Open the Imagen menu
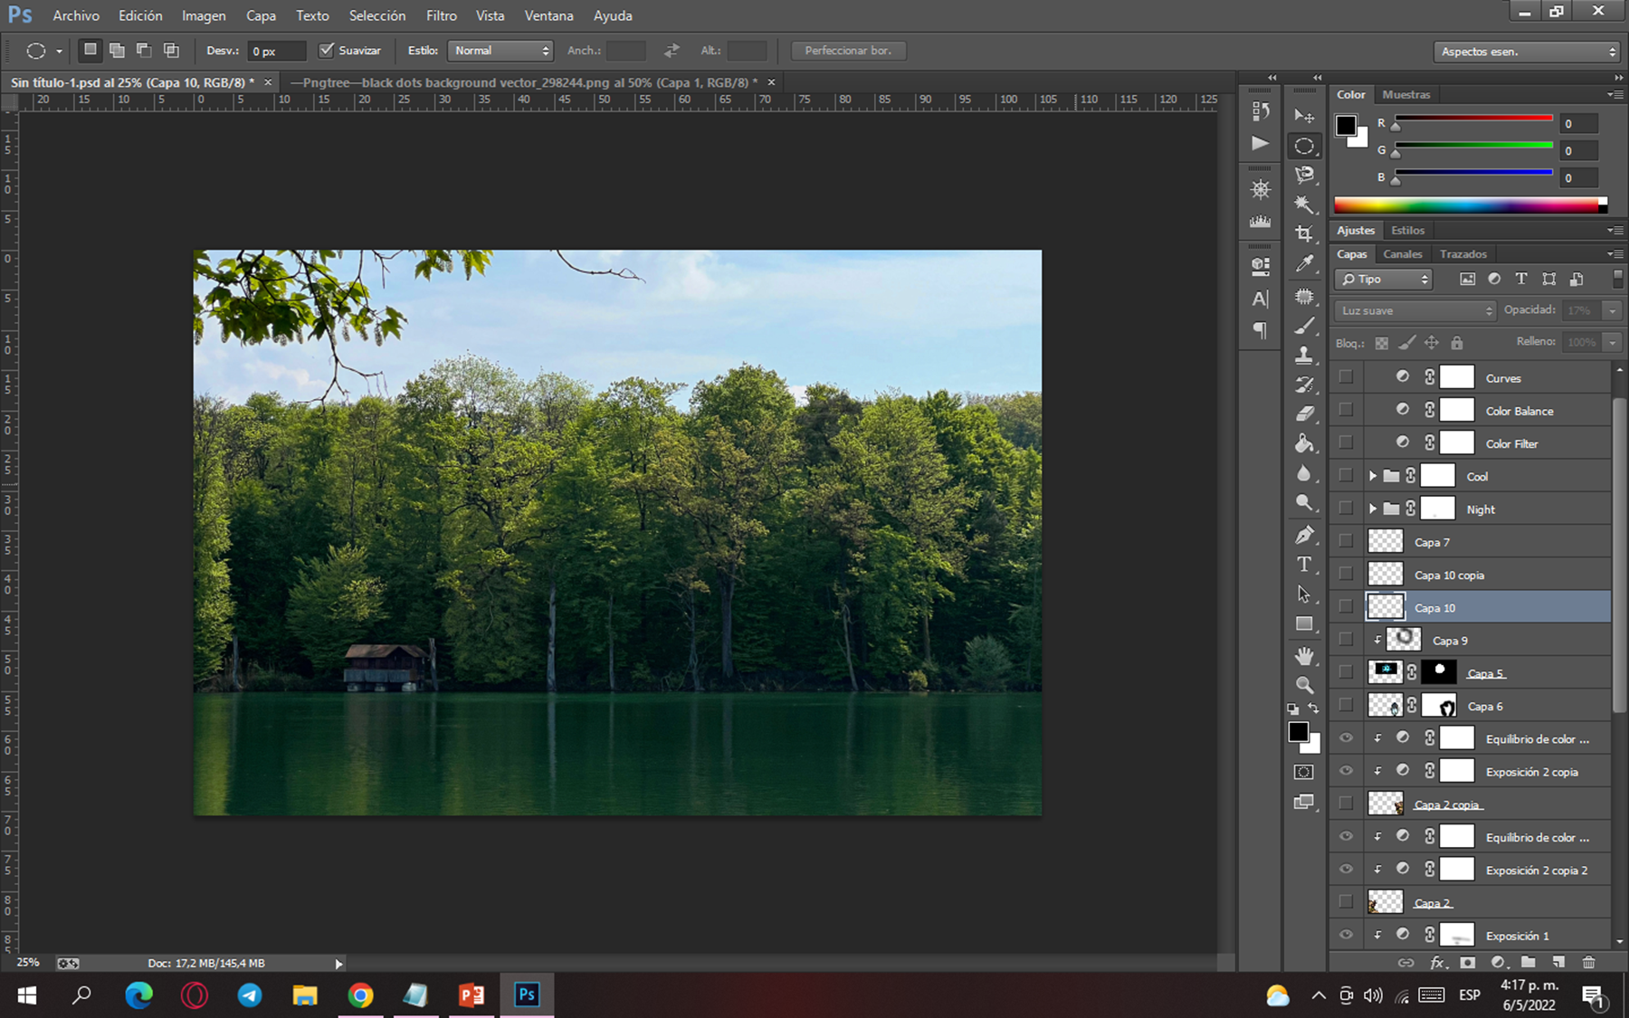 [204, 15]
